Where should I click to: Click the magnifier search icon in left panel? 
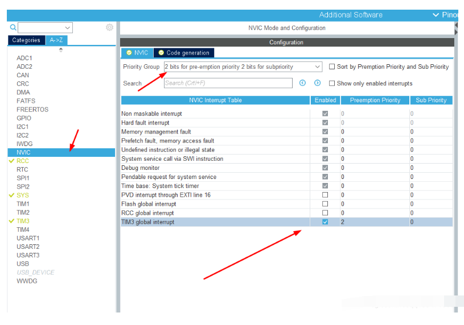coord(13,27)
